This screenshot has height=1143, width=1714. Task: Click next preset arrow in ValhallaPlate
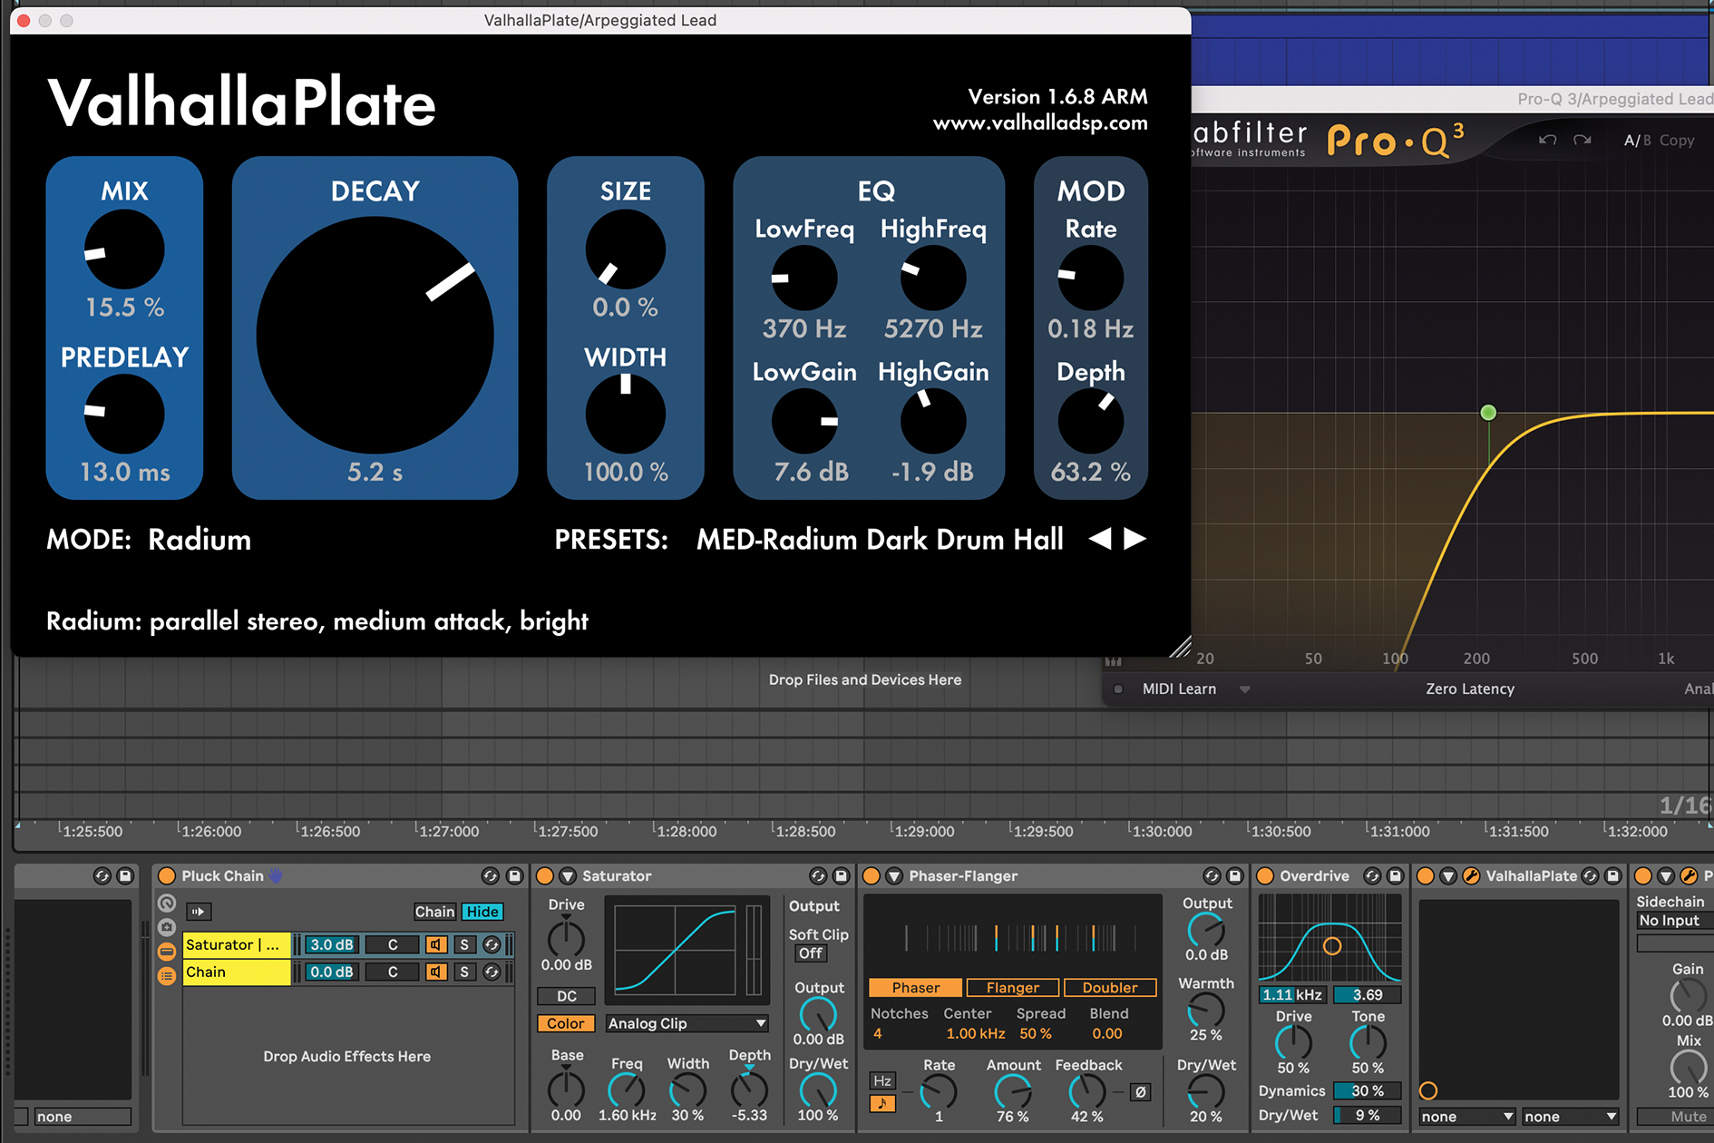point(1135,539)
